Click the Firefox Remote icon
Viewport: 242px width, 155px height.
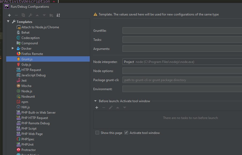point(18,54)
